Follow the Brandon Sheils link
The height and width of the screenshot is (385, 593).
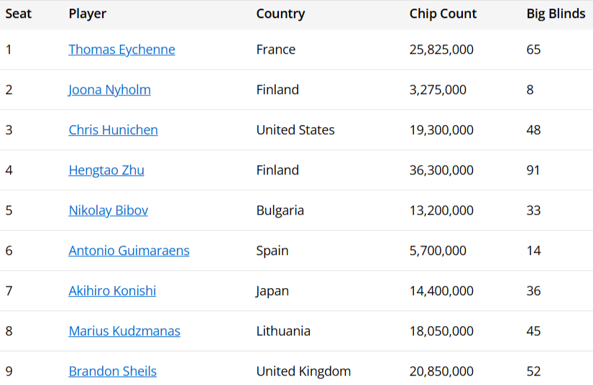112,371
